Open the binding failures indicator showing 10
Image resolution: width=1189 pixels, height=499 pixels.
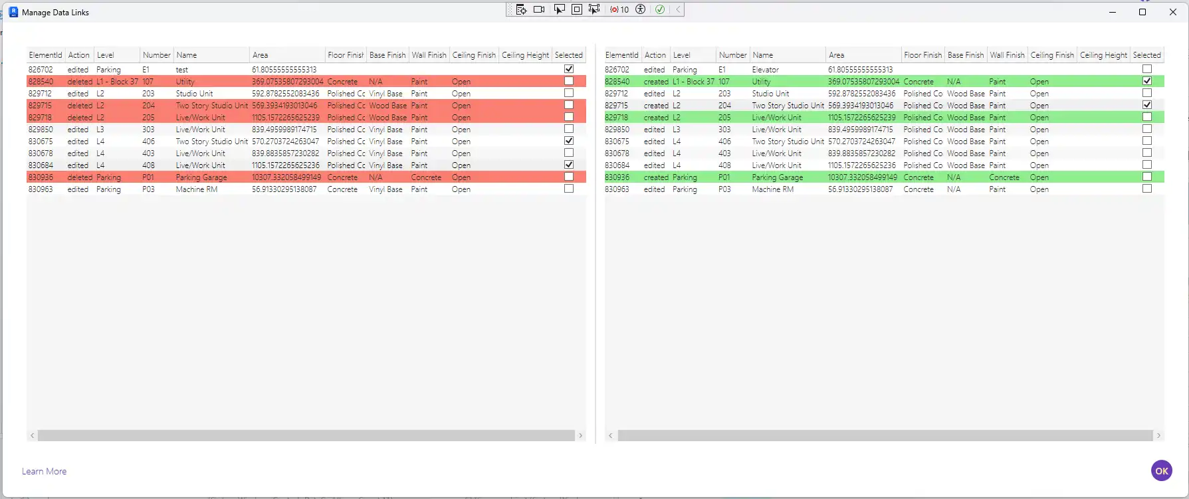tap(619, 9)
